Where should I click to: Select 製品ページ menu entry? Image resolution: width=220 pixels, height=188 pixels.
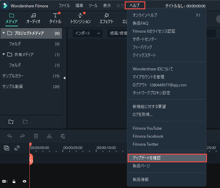[167, 166]
